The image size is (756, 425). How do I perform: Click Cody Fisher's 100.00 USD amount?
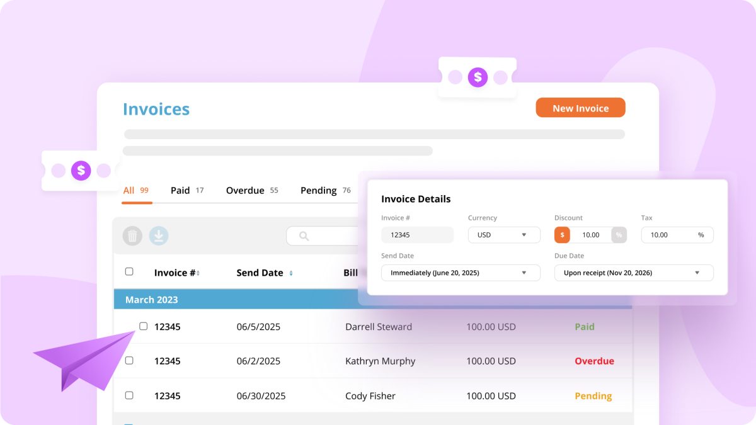coord(491,396)
